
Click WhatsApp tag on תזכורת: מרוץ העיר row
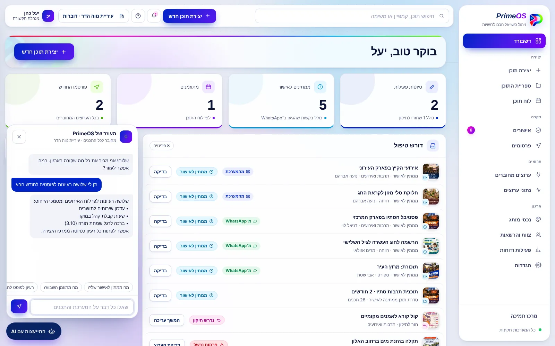point(241,271)
